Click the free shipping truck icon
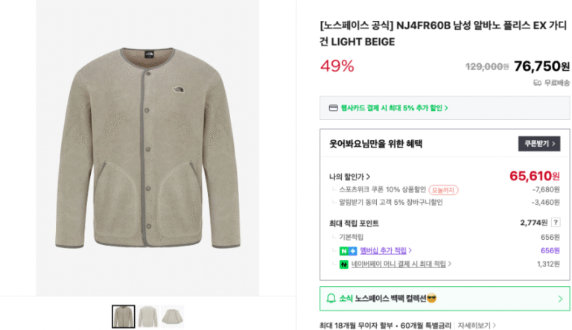The width and height of the screenshot is (572, 330). [537, 83]
